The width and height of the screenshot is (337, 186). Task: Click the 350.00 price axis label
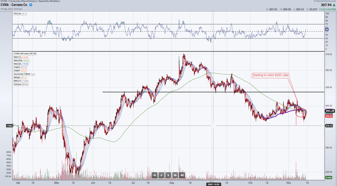328,70
